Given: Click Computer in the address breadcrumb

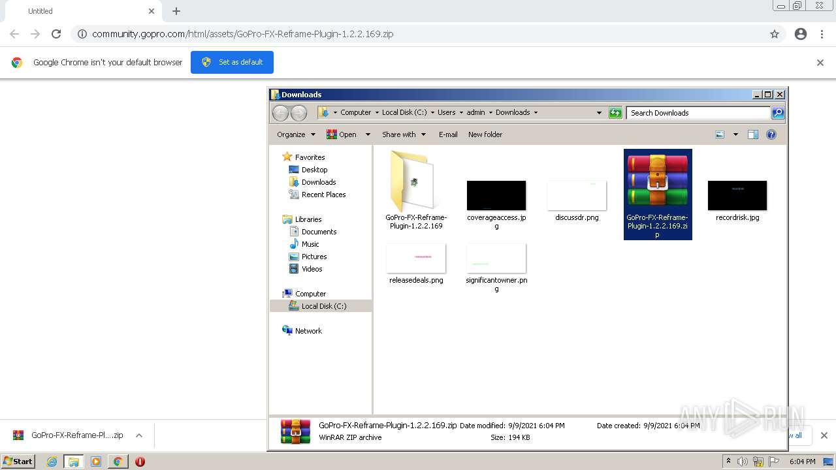Looking at the screenshot, I should (355, 112).
